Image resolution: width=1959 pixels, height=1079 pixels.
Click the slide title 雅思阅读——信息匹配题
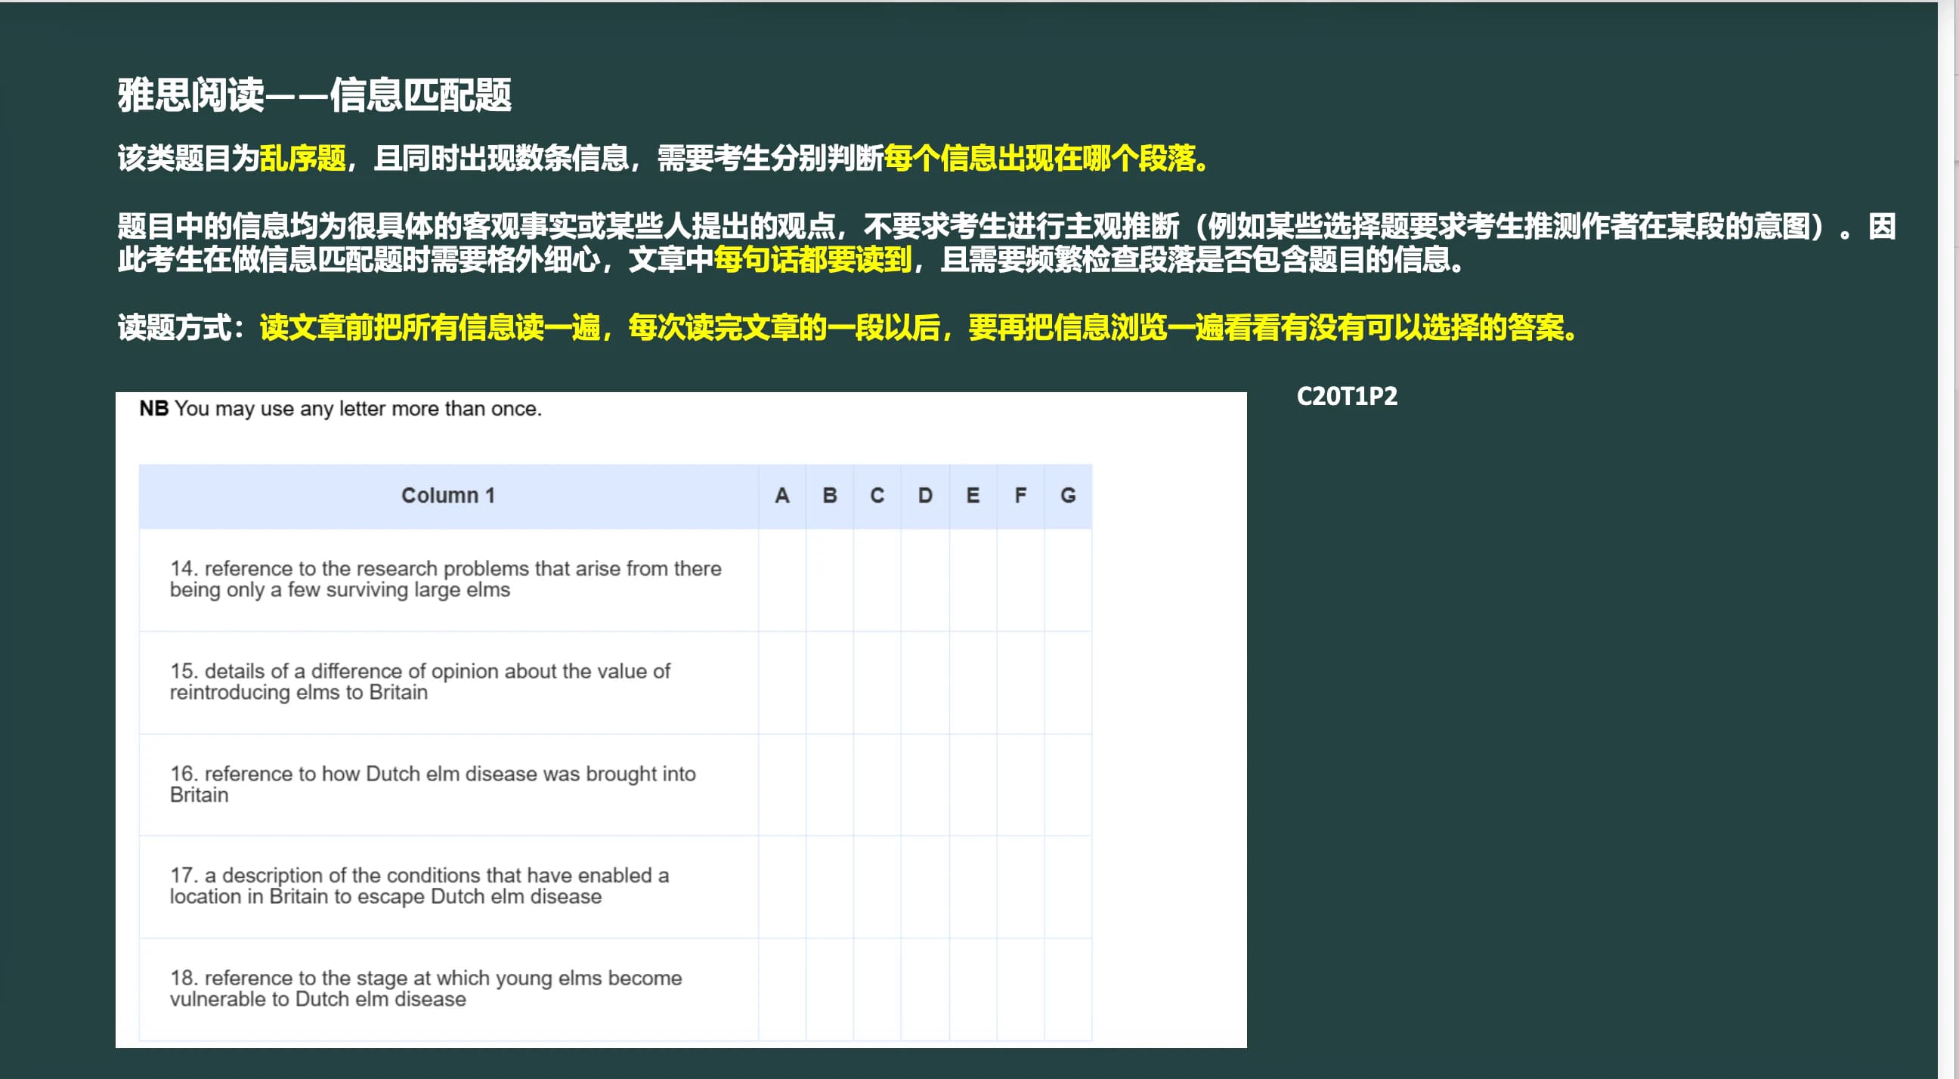pyautogui.click(x=314, y=95)
